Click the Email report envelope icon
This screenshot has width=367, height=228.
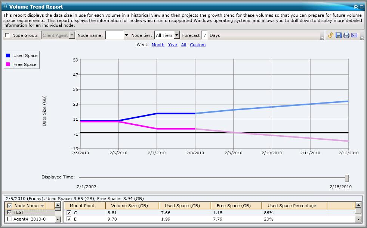tap(354, 35)
